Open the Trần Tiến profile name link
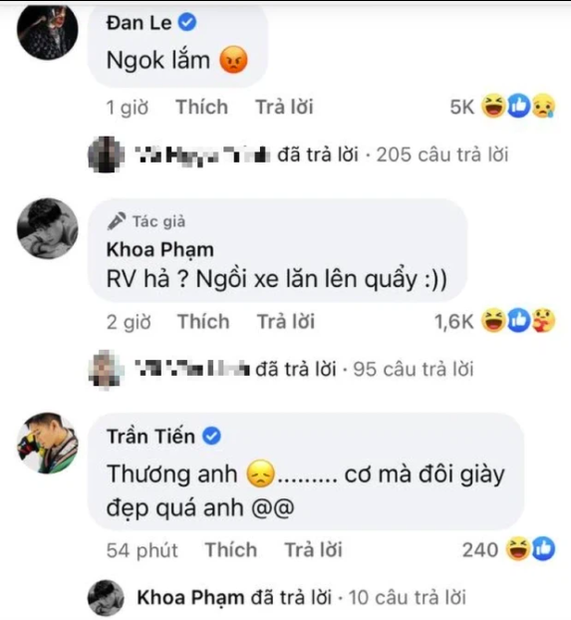Image resolution: width=571 pixels, height=620 pixels. (x=150, y=437)
